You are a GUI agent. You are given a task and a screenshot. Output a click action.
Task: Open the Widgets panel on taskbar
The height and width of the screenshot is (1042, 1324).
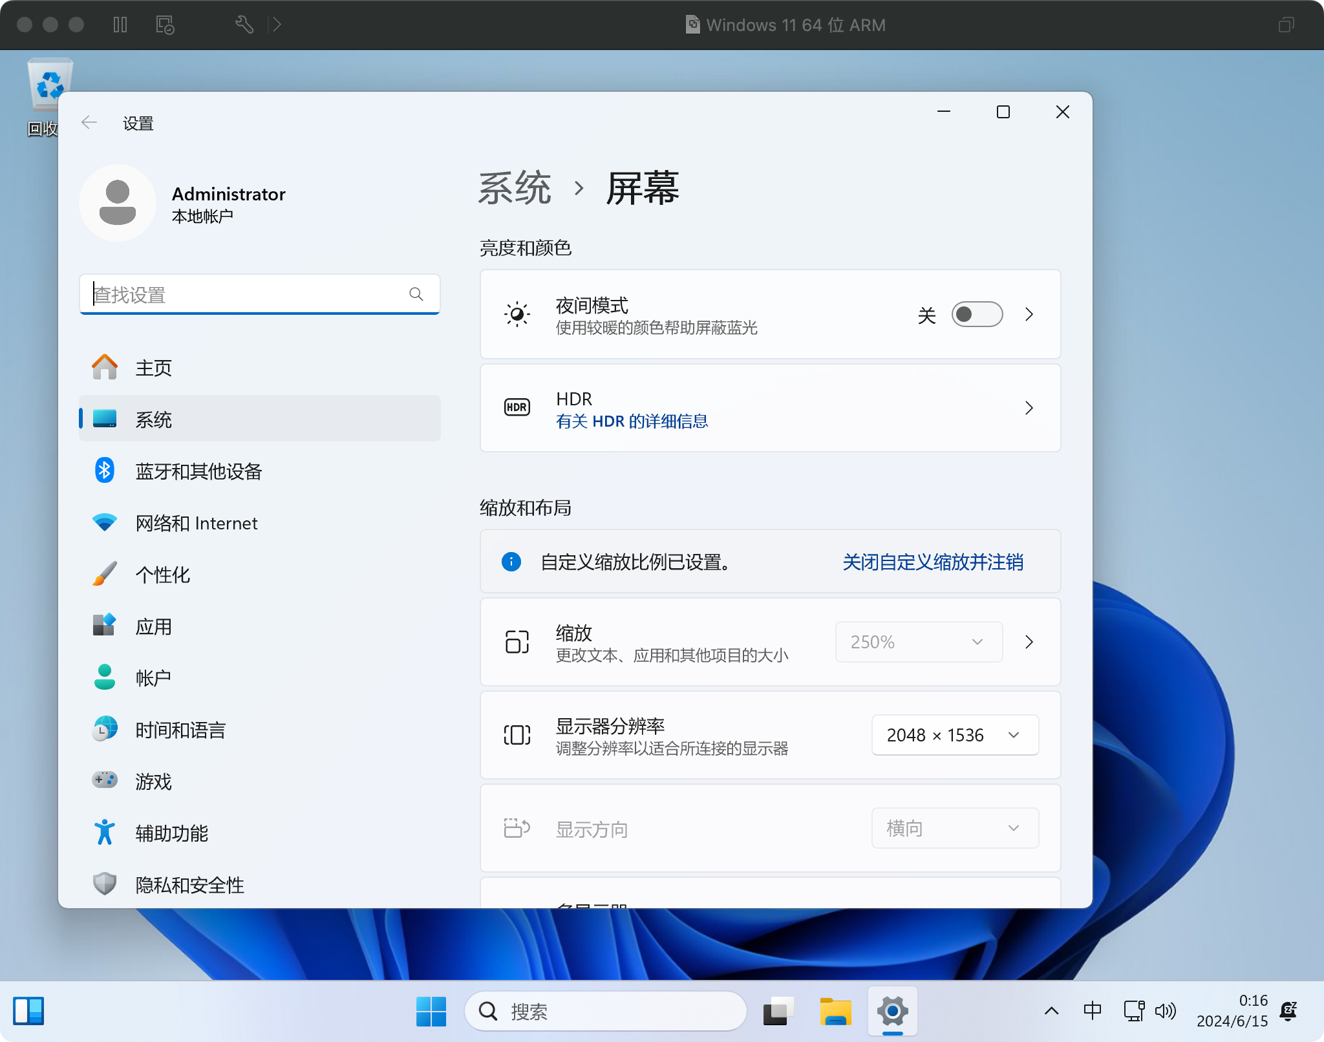pyautogui.click(x=29, y=1012)
